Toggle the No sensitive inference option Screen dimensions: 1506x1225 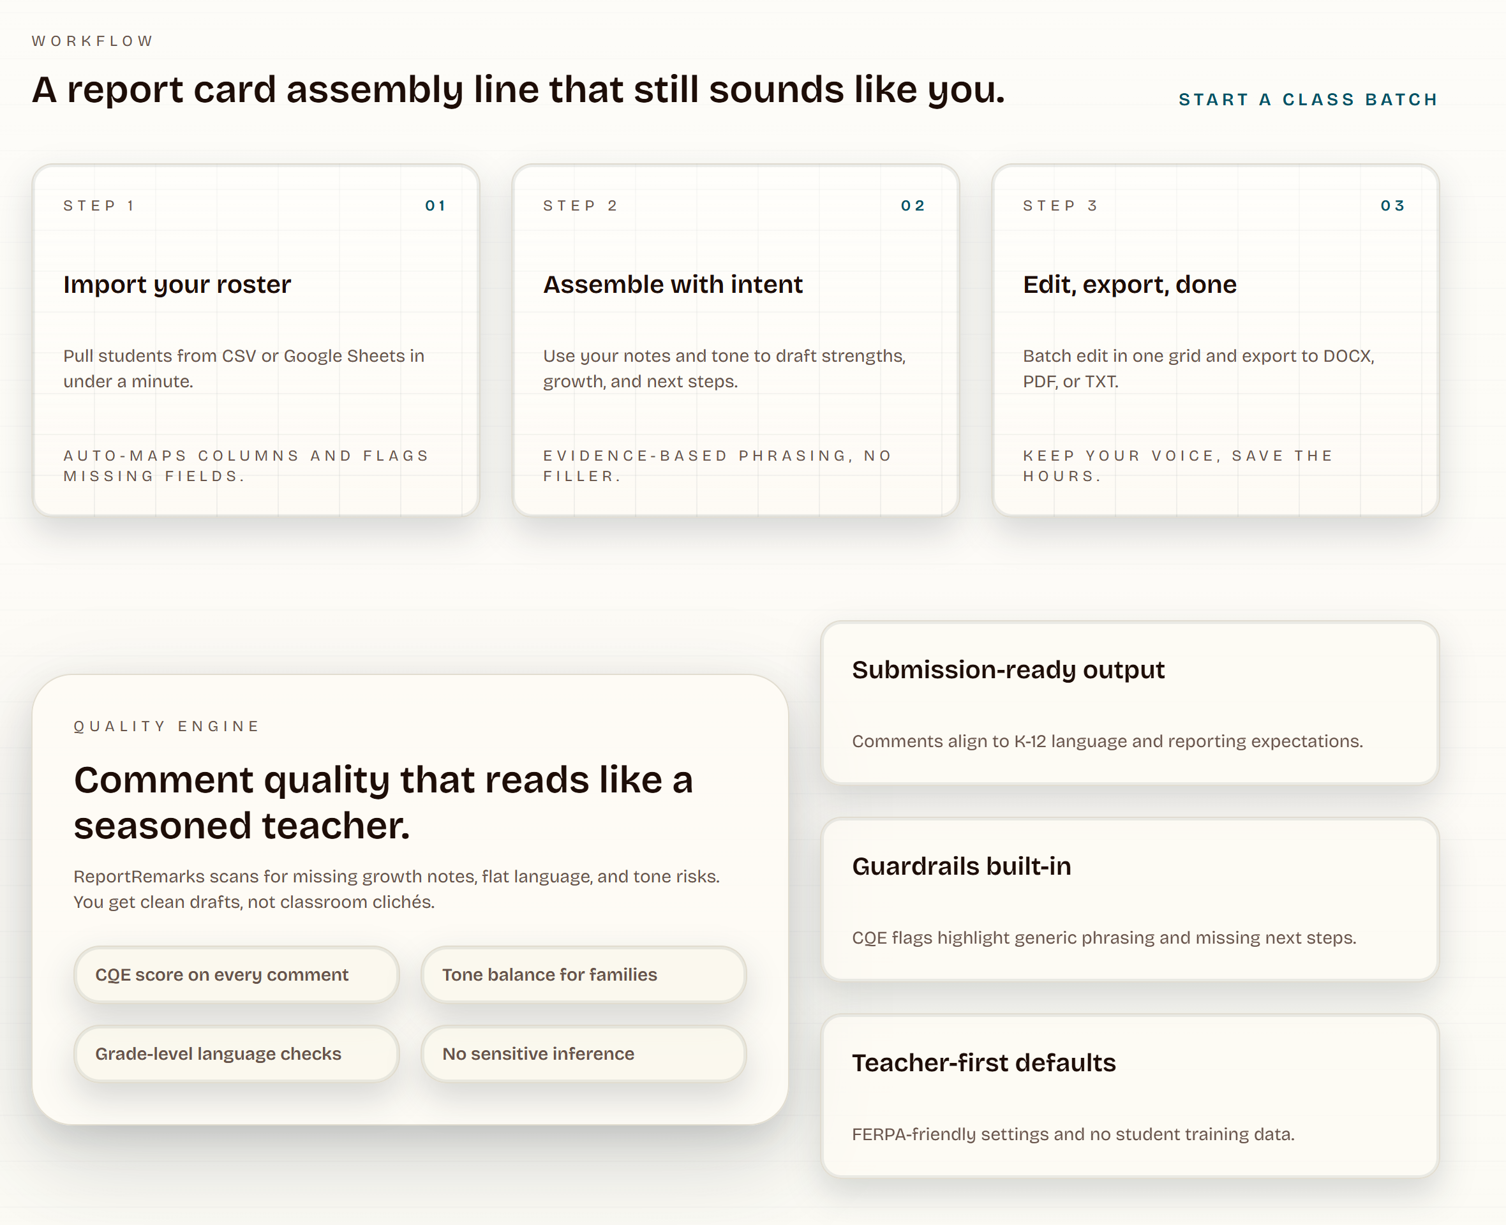(583, 1053)
